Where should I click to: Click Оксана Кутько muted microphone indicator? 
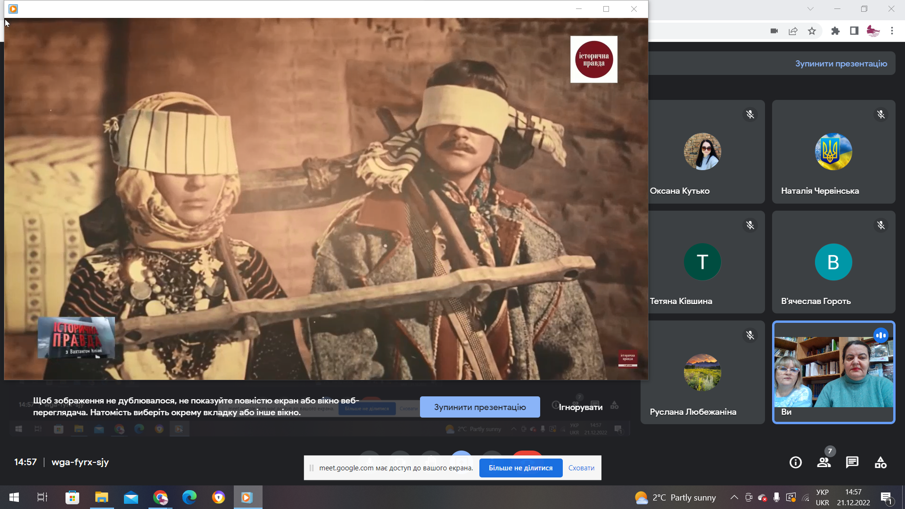[750, 115]
